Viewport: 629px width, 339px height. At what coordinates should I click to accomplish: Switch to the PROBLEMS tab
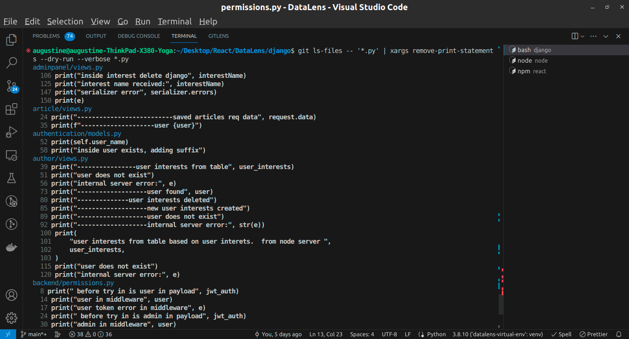(x=46, y=36)
